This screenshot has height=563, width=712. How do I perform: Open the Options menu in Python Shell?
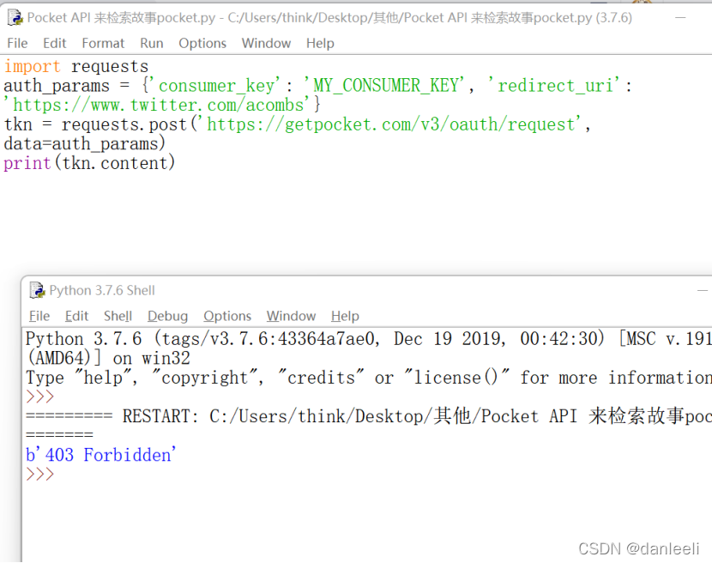click(227, 316)
